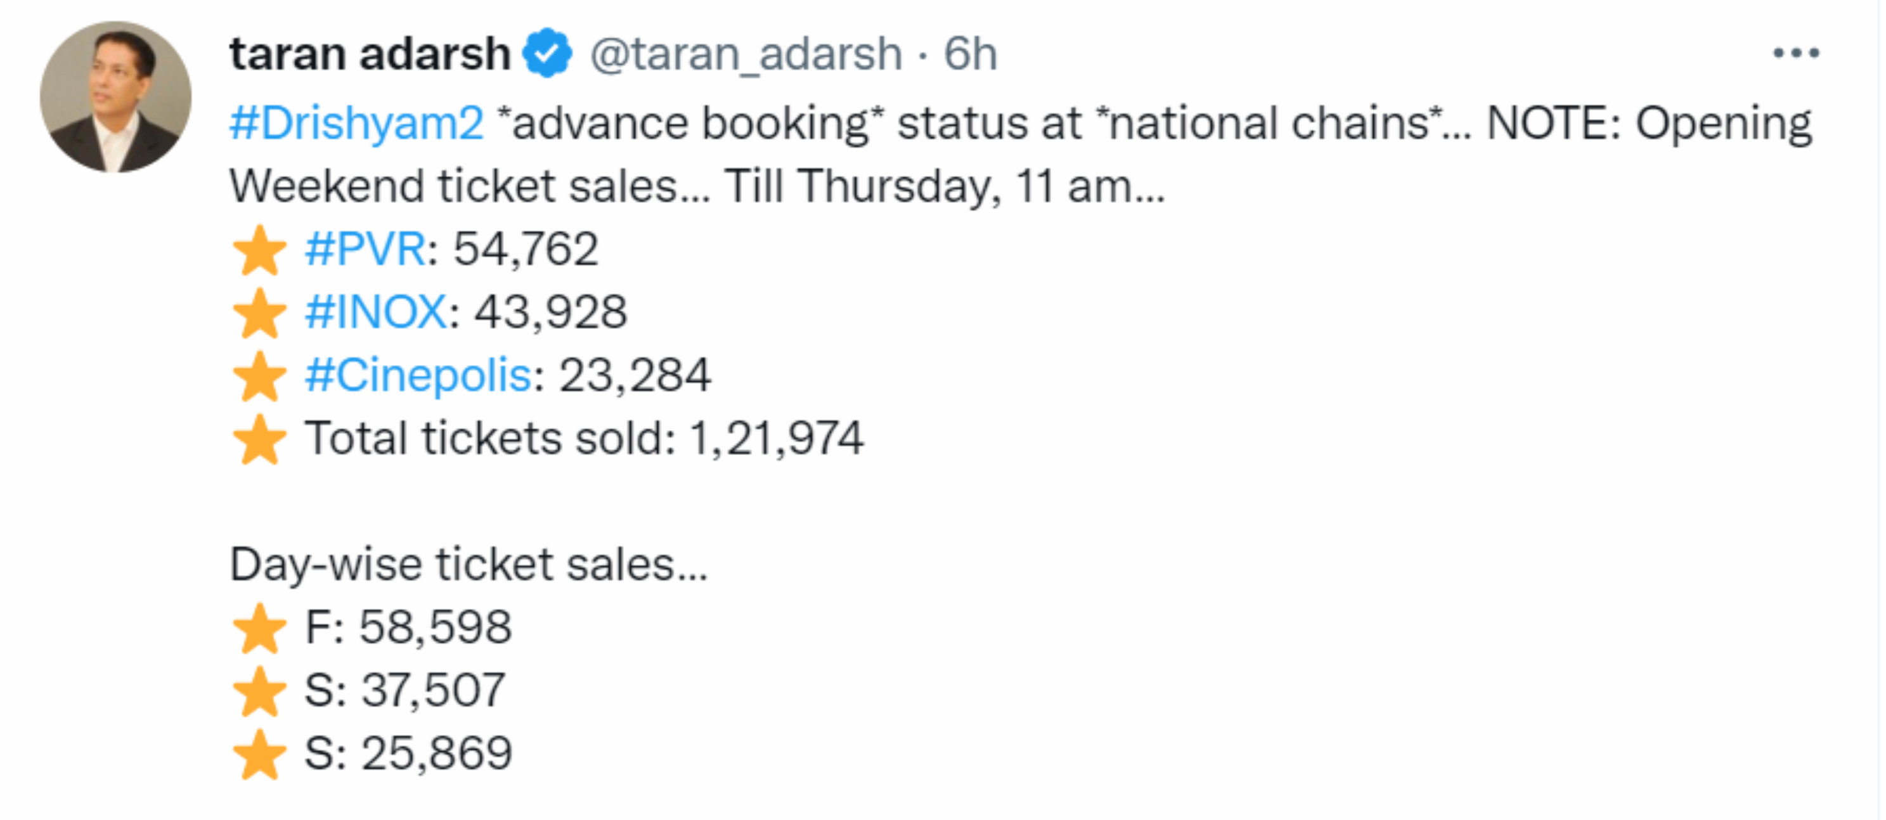This screenshot has width=1886, height=820.
Task: Click the blue verified badge
Action: pos(546,53)
